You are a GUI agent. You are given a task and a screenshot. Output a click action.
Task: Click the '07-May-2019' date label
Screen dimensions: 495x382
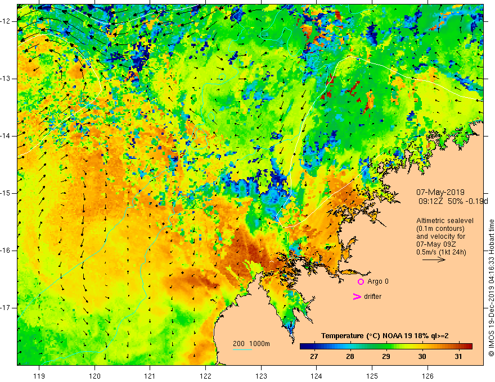[x=440, y=192]
